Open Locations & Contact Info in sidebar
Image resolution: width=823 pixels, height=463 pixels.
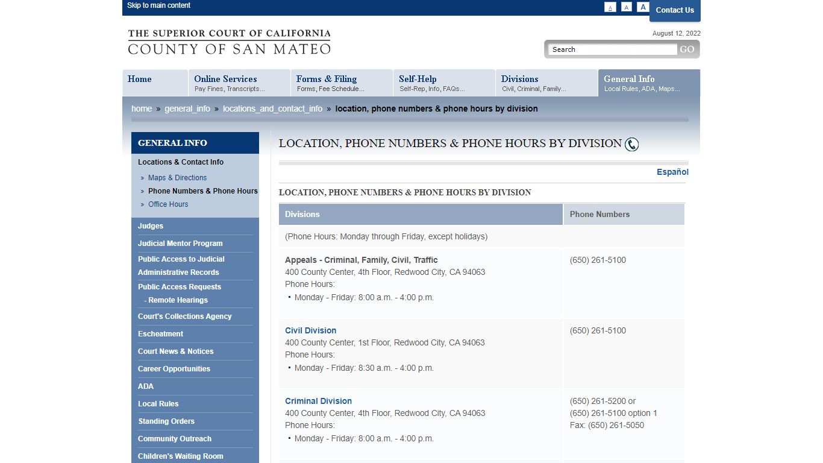[x=181, y=162]
